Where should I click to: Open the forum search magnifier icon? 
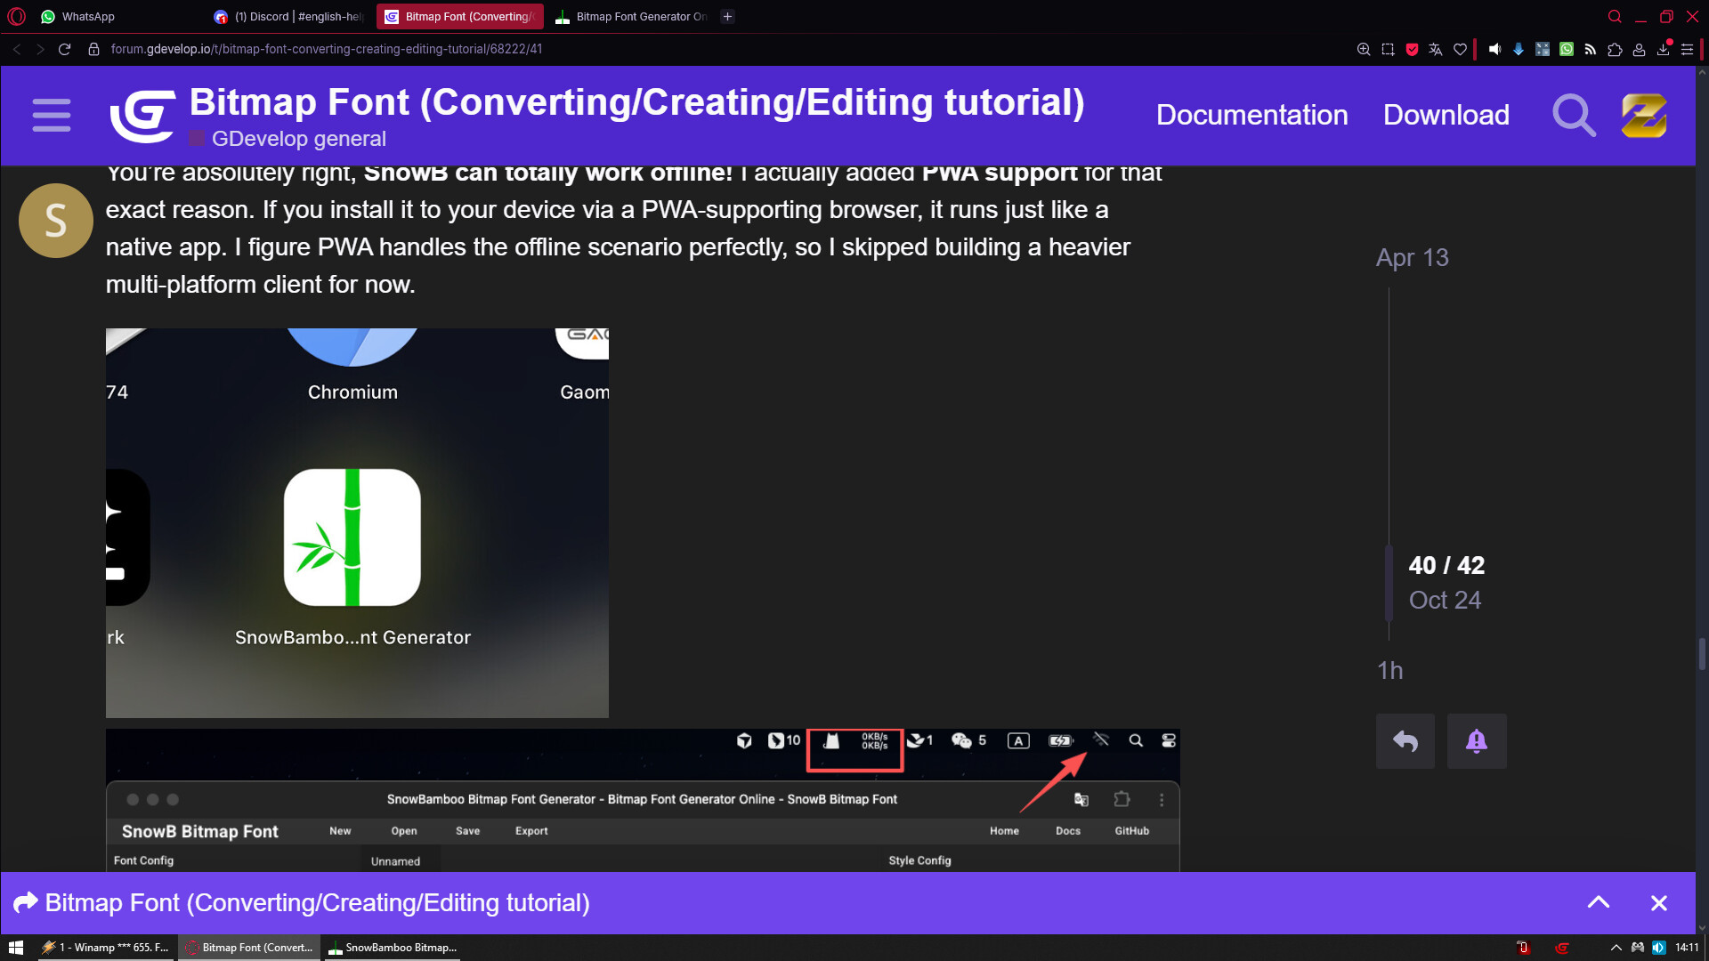pos(1574,116)
